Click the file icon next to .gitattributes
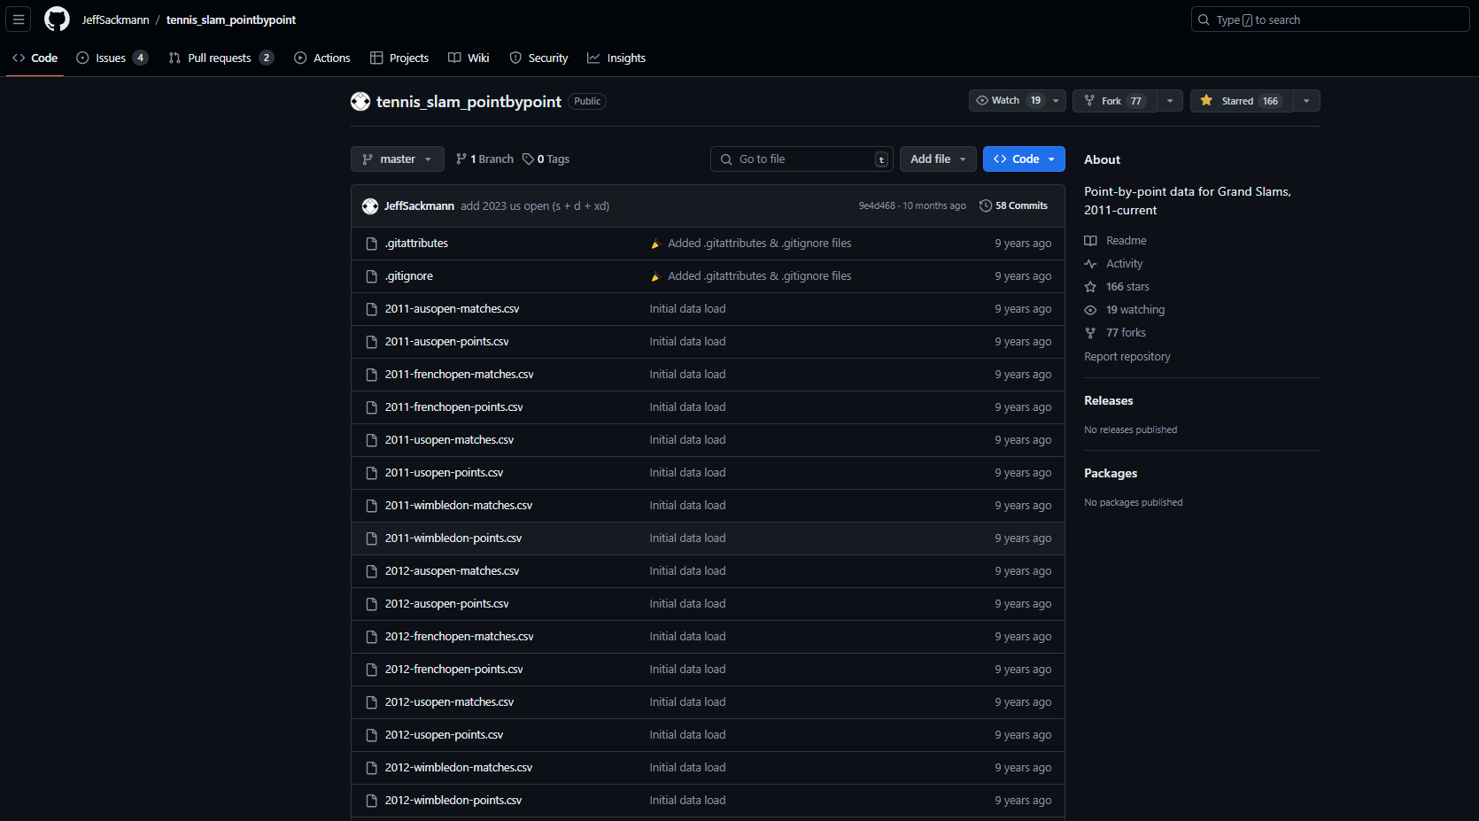 pos(372,244)
